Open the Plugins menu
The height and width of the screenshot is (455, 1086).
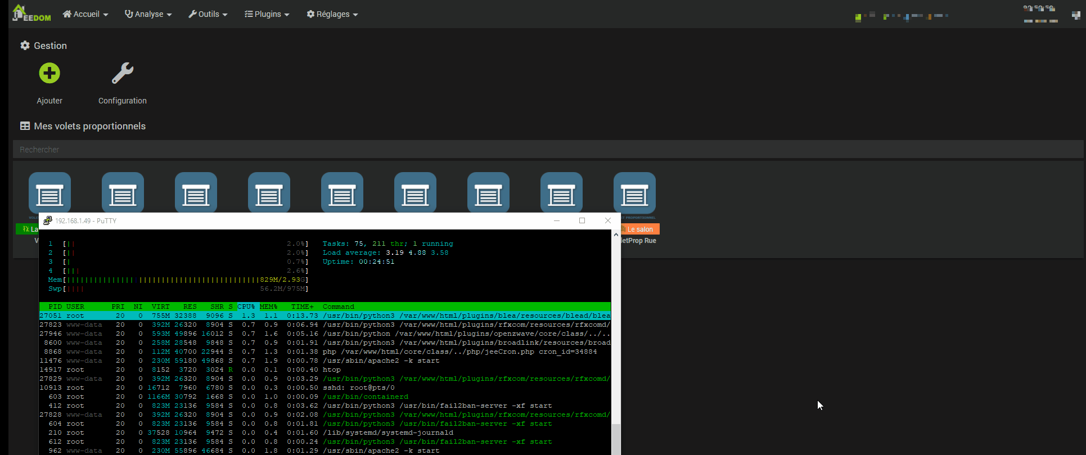(267, 14)
